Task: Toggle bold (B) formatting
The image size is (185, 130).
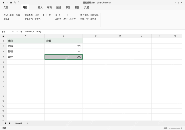Action: click(44, 15)
